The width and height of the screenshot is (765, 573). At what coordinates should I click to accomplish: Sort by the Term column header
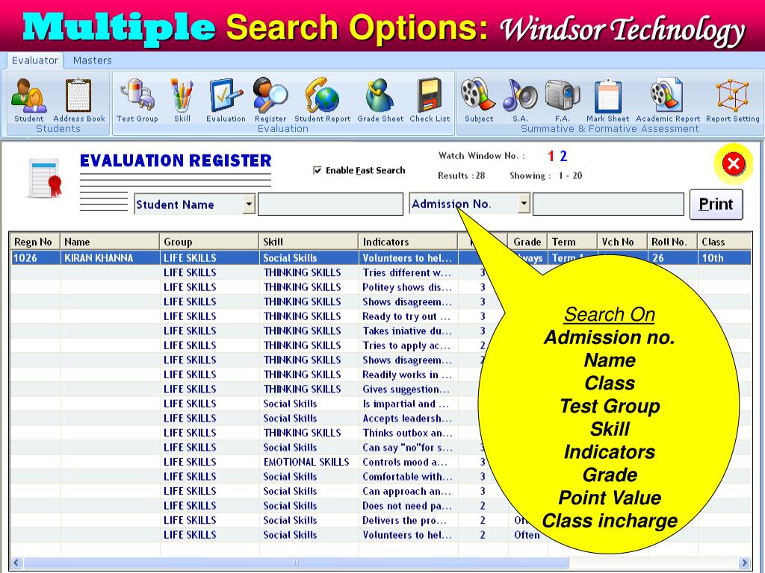tap(572, 242)
